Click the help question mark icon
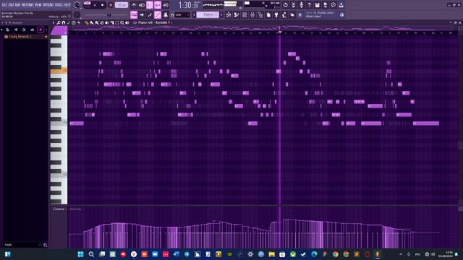 (x=309, y=5)
